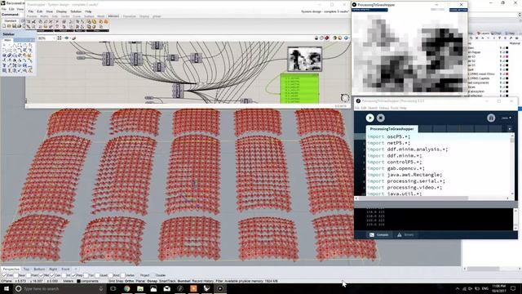Toggle the Knot osnap checkbox

(110, 275)
